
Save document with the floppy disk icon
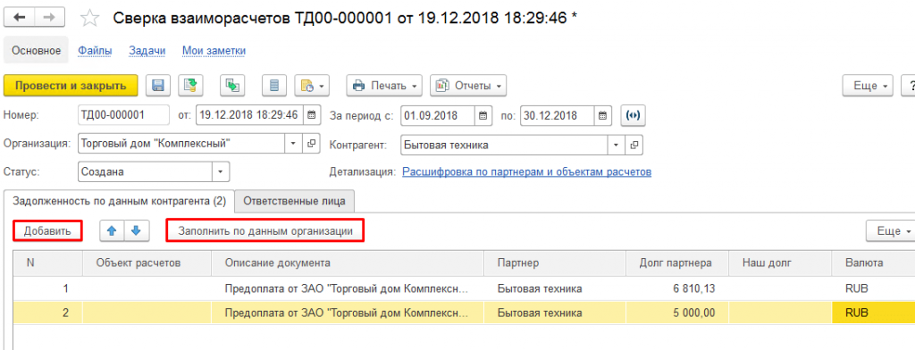pos(157,86)
